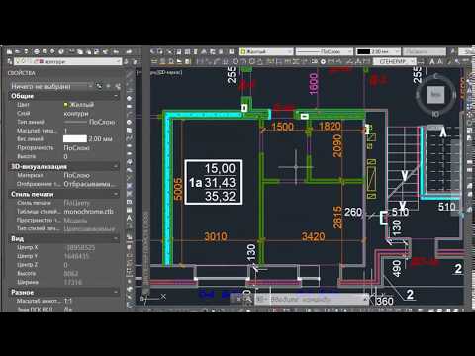475x356 pixels.
Task: Click the Undo arrow icon
Action: click(116, 51)
